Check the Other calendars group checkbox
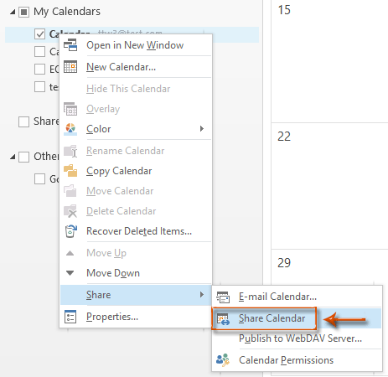The width and height of the screenshot is (388, 377). tap(23, 157)
